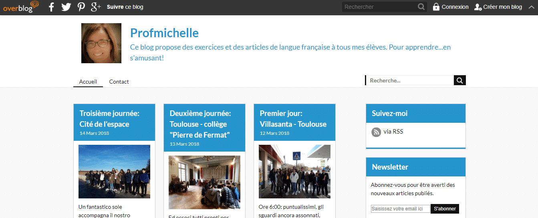This screenshot has height=218, width=538.
Task: Collapse the top bar with the chevron arrow
Action: (x=531, y=7)
